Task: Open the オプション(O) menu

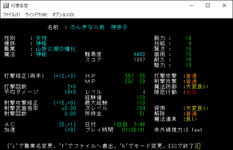Action: click(63, 15)
